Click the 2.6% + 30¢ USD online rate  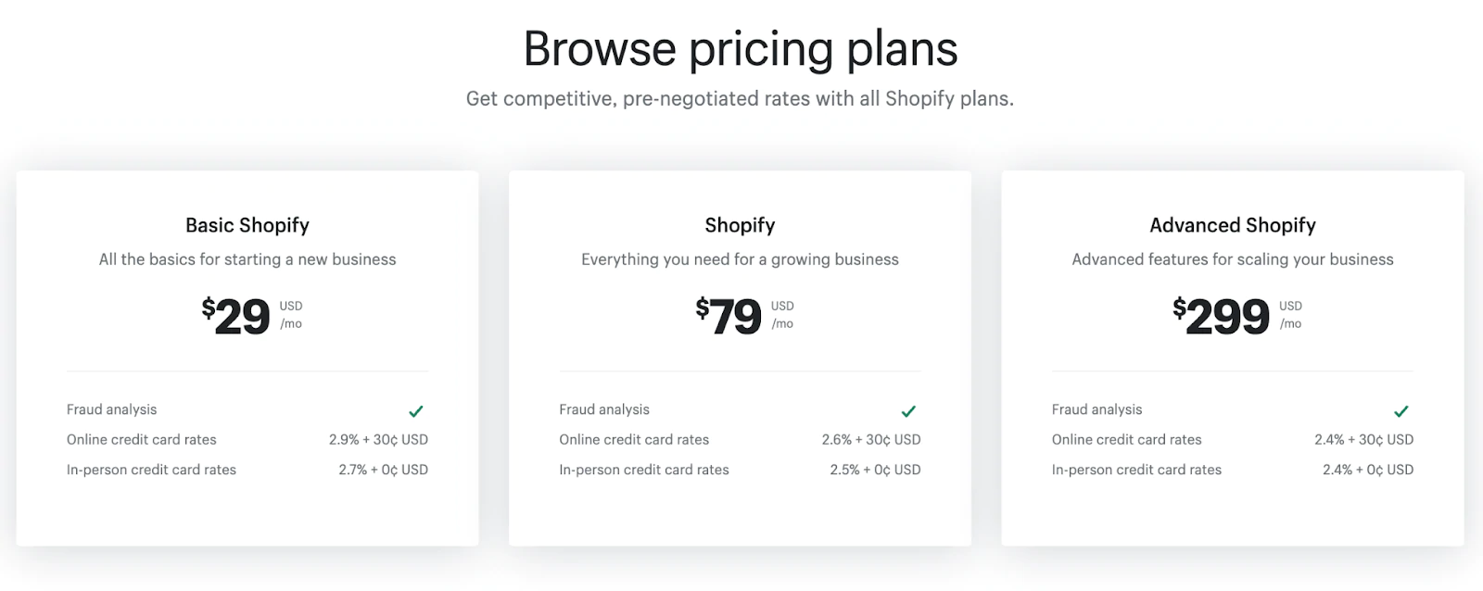pyautogui.click(x=871, y=440)
